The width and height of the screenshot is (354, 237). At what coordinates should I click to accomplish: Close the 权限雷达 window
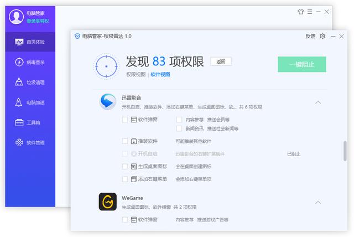342,36
